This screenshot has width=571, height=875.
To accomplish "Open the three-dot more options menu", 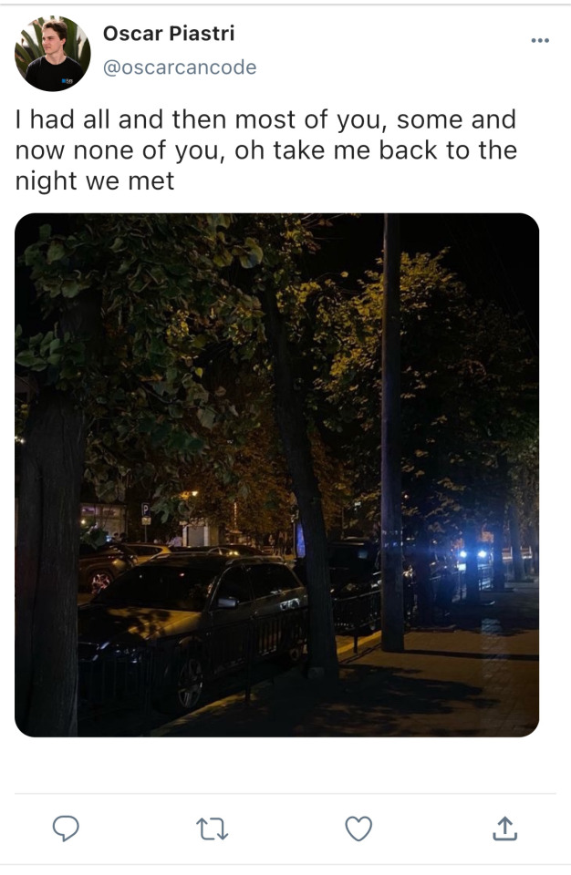I will pos(540,40).
